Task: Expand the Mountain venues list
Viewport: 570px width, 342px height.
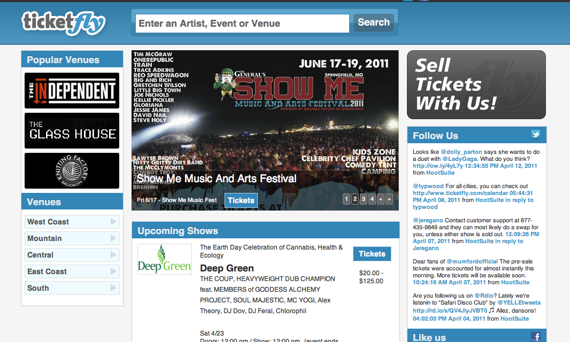Action: click(72, 238)
